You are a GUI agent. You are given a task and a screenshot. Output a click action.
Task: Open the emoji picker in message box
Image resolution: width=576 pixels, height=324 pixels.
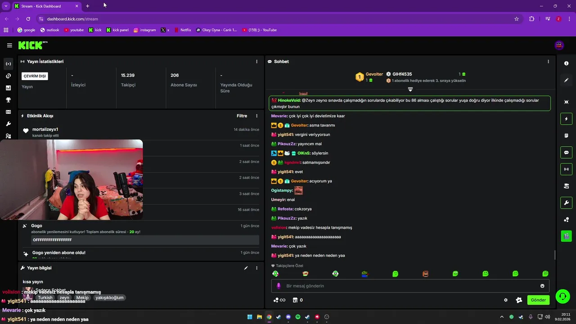542,286
